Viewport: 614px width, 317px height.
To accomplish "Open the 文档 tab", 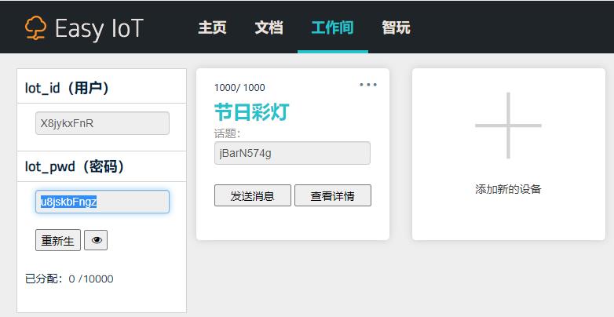I will coord(269,27).
